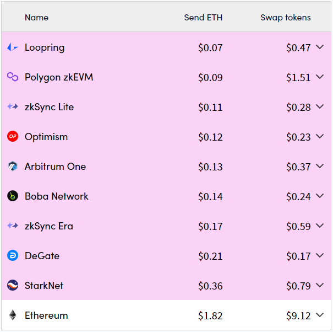Click the Boba Network logo icon
The height and width of the screenshot is (332, 333).
(13, 196)
